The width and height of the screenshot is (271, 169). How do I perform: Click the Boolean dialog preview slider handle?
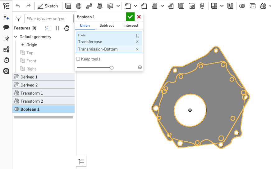tap(112, 68)
